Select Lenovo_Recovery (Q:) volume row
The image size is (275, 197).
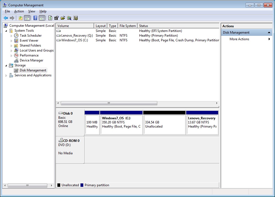click(137, 36)
